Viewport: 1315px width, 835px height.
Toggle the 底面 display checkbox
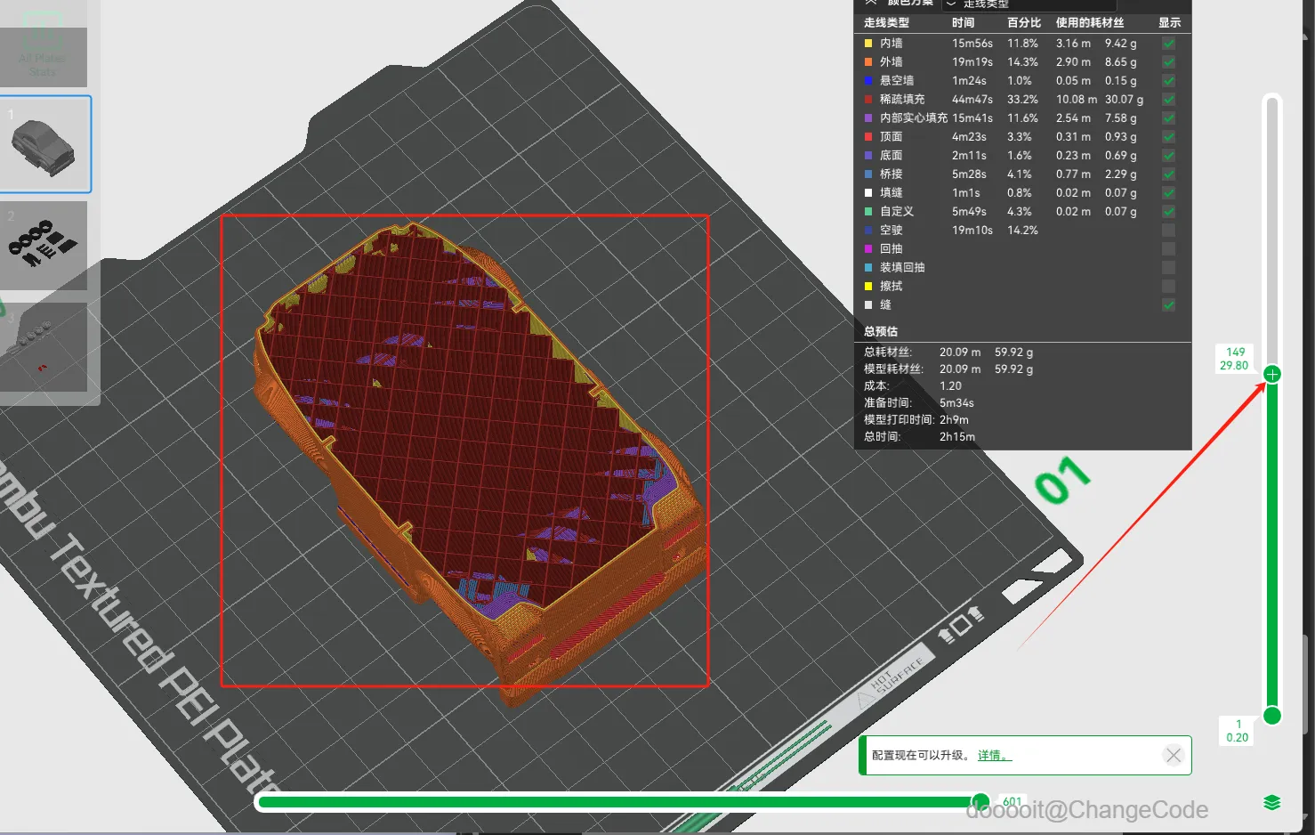(1168, 155)
